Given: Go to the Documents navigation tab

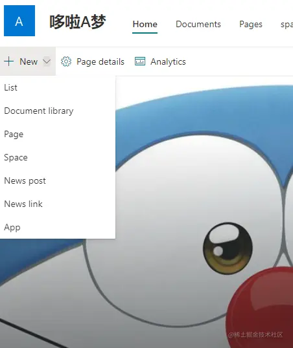Looking at the screenshot, I should [198, 24].
